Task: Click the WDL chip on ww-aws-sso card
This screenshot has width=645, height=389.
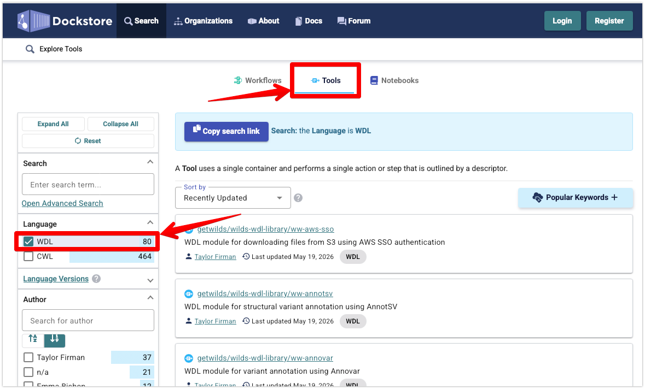Action: pyautogui.click(x=352, y=257)
